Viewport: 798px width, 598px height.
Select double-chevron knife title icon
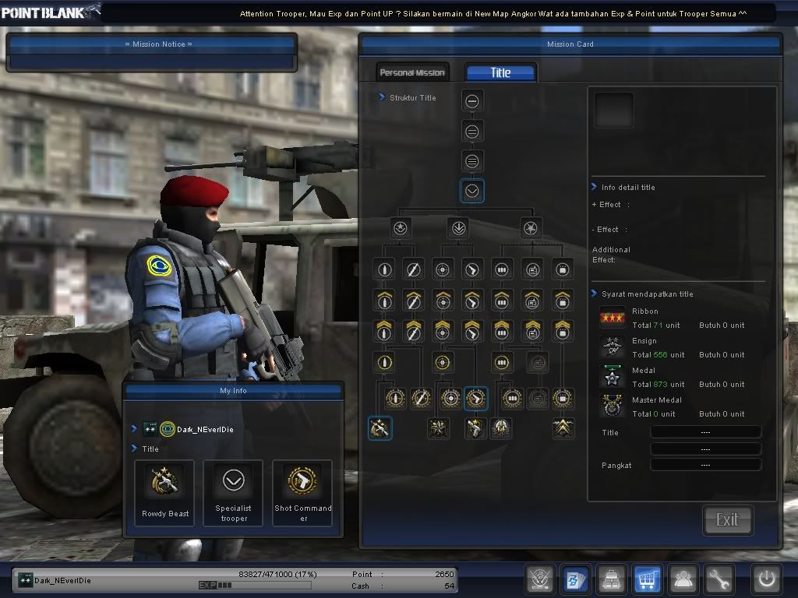coord(413,331)
